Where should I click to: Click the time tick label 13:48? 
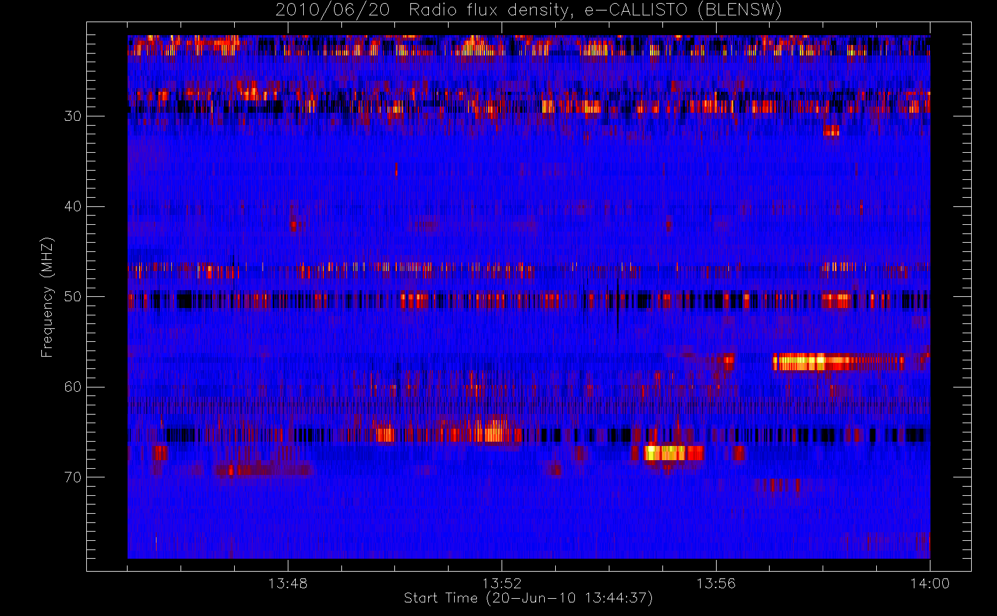point(288,583)
